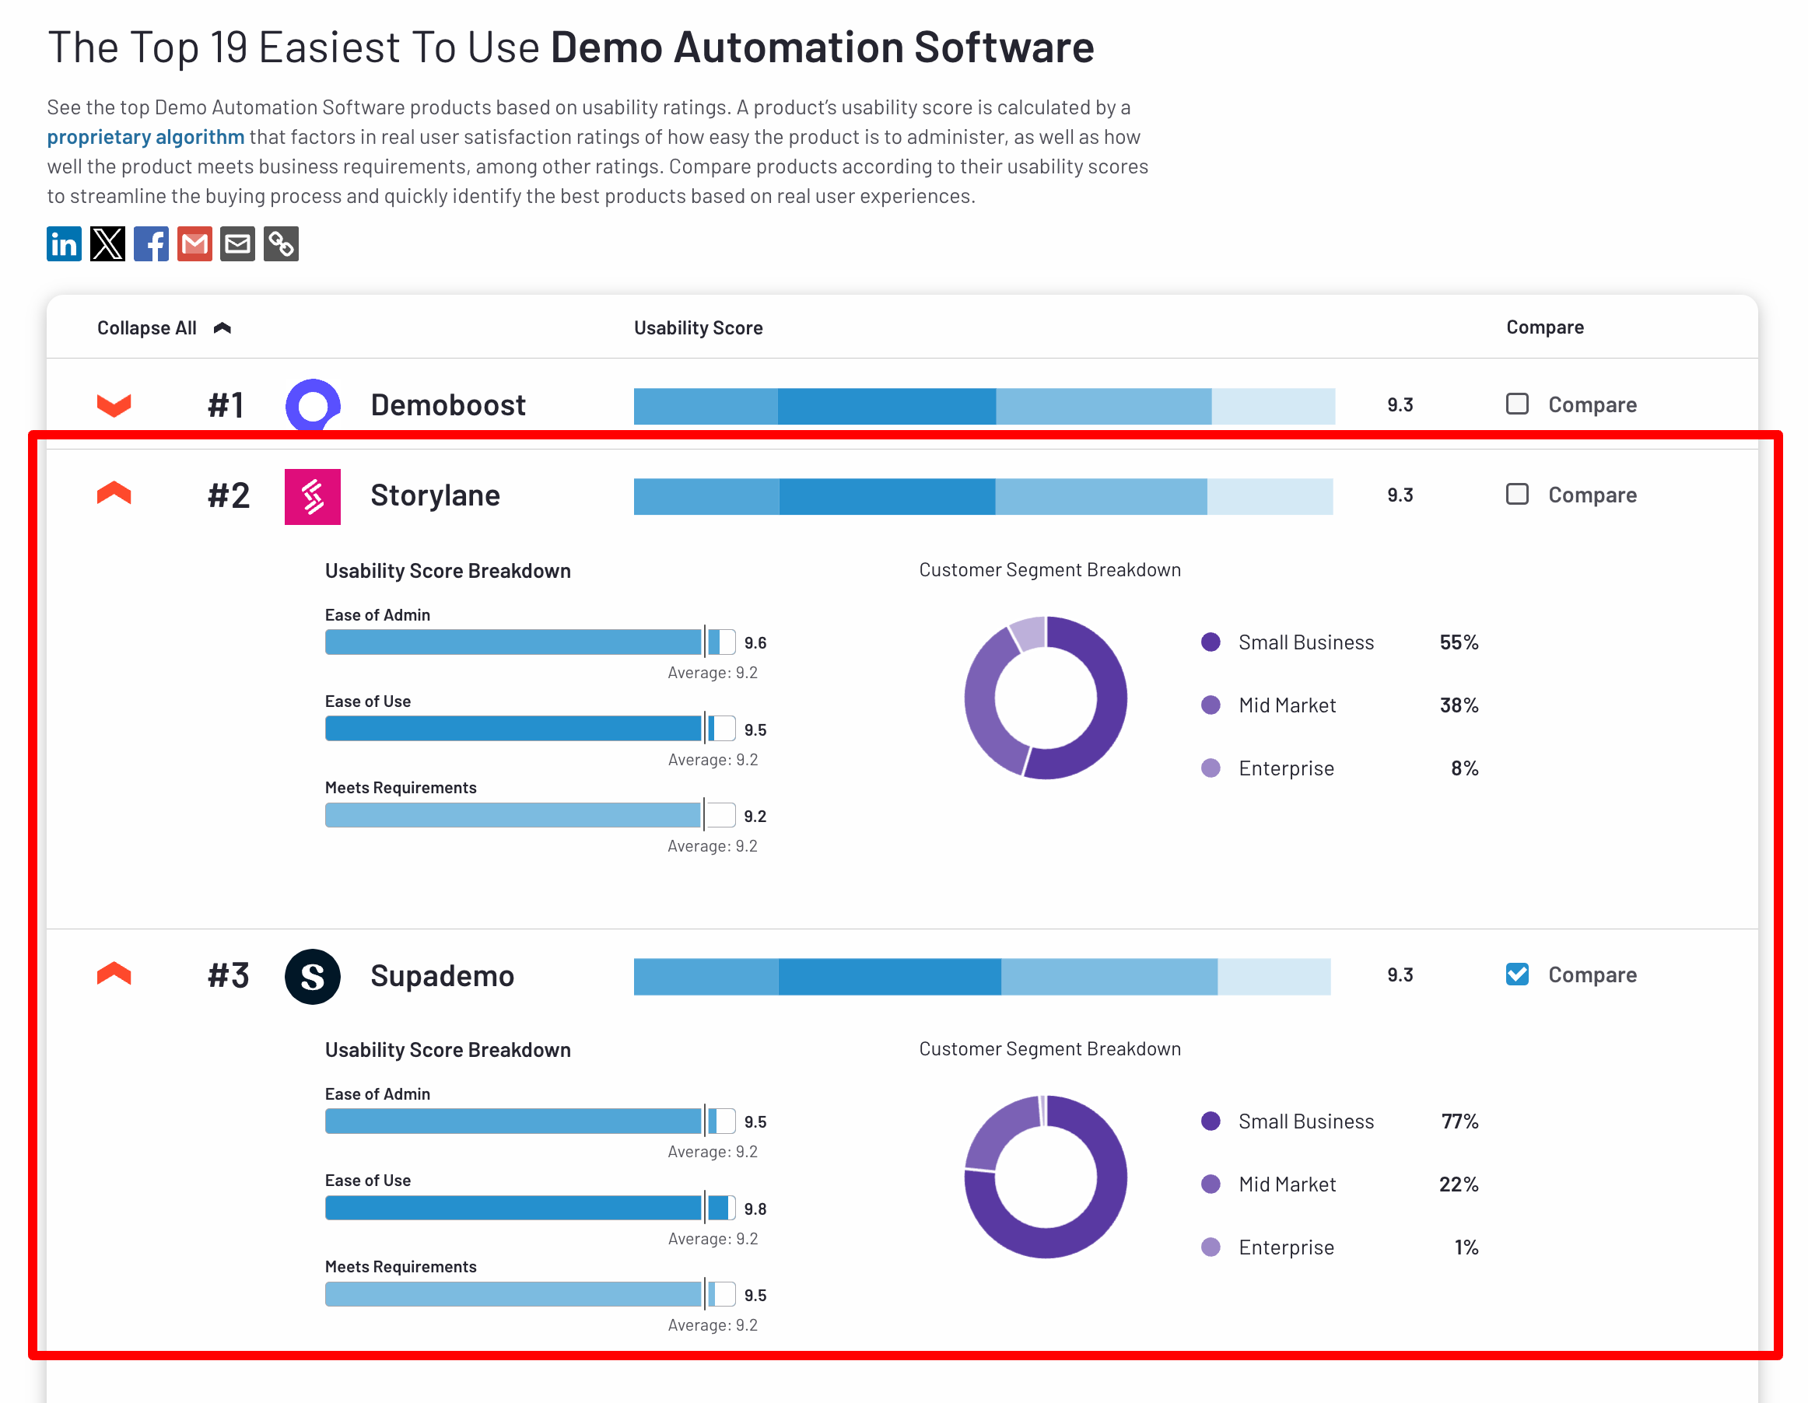
Task: Click Collapse All
Action: point(164,327)
